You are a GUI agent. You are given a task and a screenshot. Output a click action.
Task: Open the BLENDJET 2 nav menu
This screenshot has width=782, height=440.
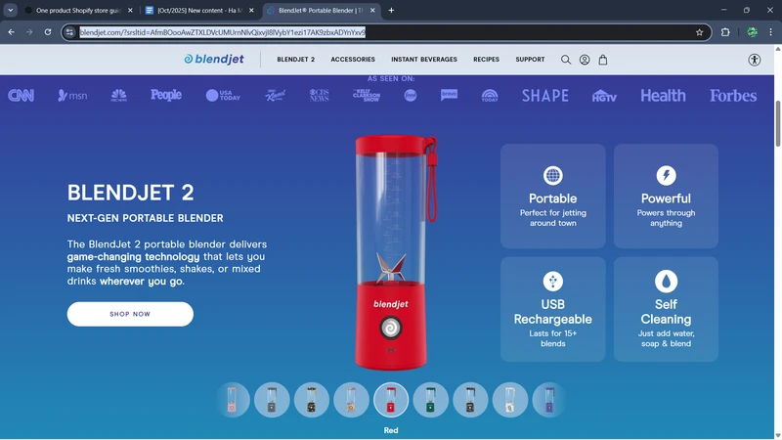tap(296, 60)
